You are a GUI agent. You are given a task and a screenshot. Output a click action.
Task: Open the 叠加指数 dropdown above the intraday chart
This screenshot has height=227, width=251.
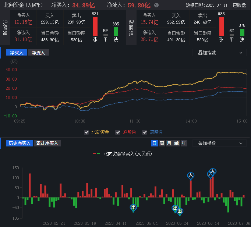(x=219, y=53)
